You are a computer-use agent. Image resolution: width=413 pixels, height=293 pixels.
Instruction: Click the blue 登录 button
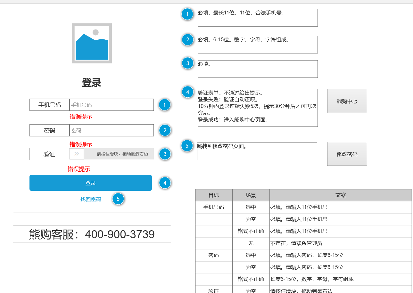click(x=91, y=183)
